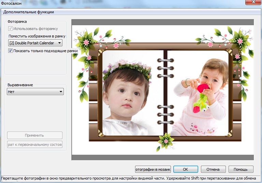Click the 'Отмена' button

[213, 169]
